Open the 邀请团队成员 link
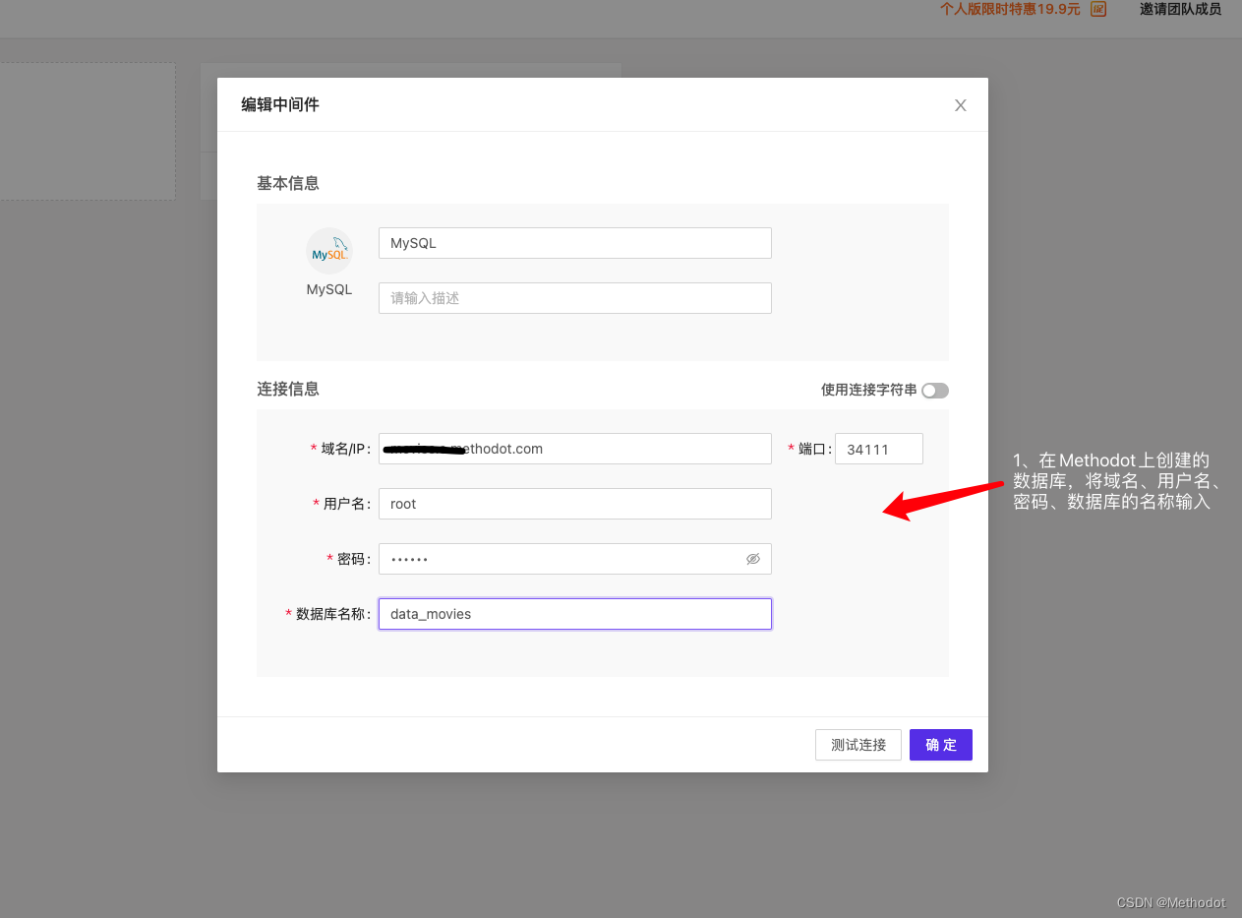Screen dimensions: 1242x918 pos(1180,9)
